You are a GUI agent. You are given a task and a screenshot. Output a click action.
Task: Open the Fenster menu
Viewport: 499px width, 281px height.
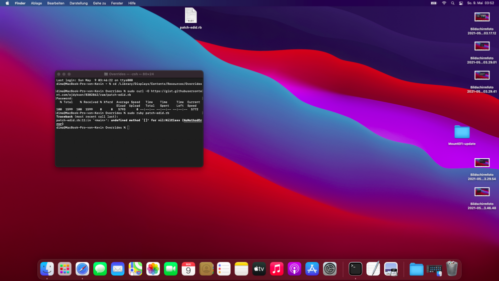pyautogui.click(x=117, y=3)
